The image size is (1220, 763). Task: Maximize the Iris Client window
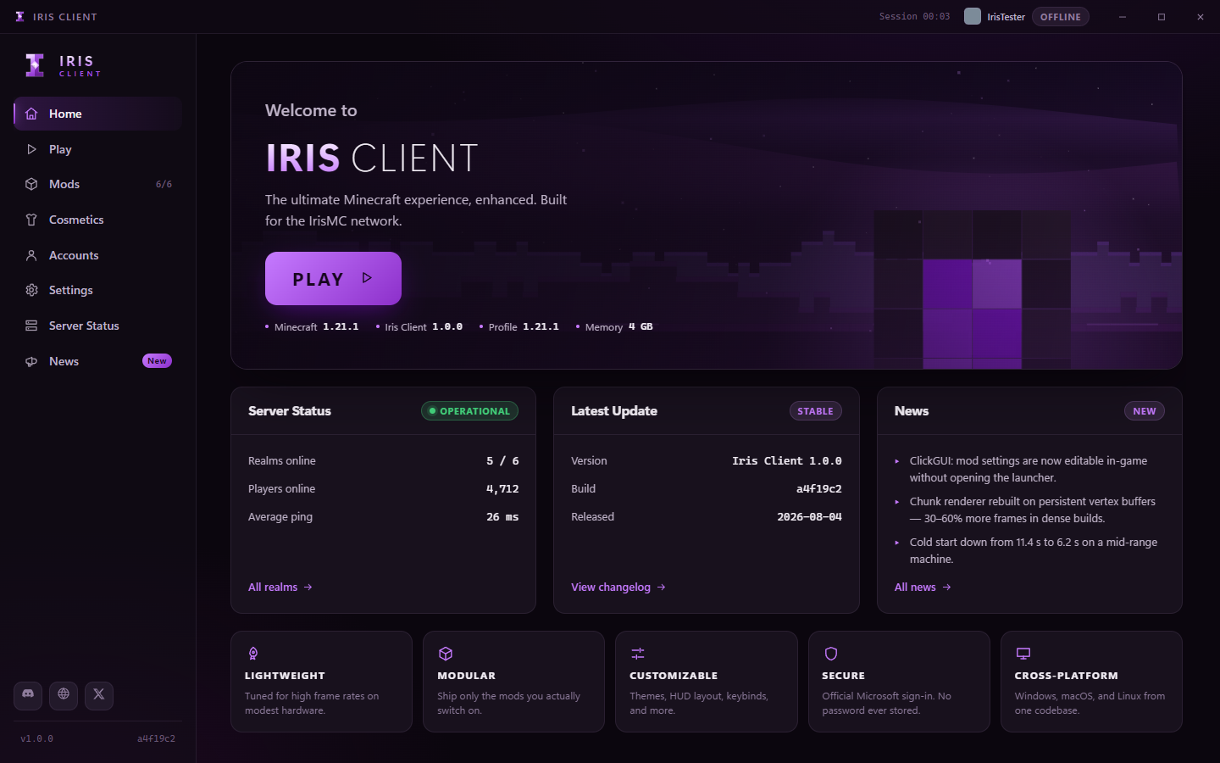point(1162,17)
